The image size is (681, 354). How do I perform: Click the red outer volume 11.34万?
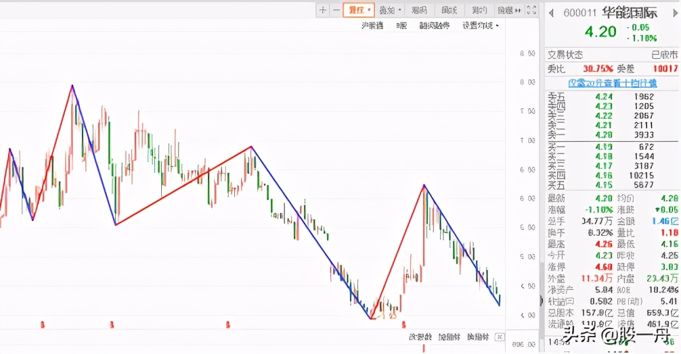[x=597, y=278]
